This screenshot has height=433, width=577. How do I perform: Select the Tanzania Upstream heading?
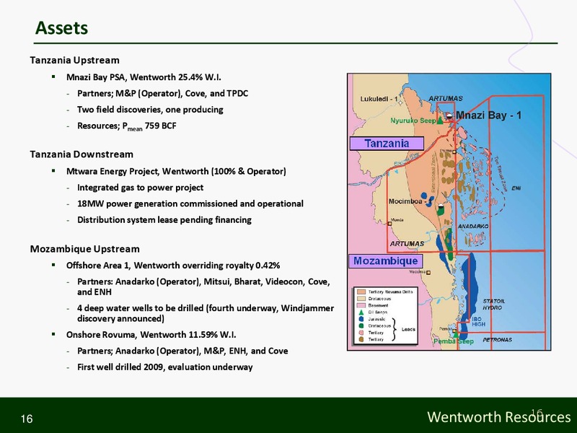(75, 60)
